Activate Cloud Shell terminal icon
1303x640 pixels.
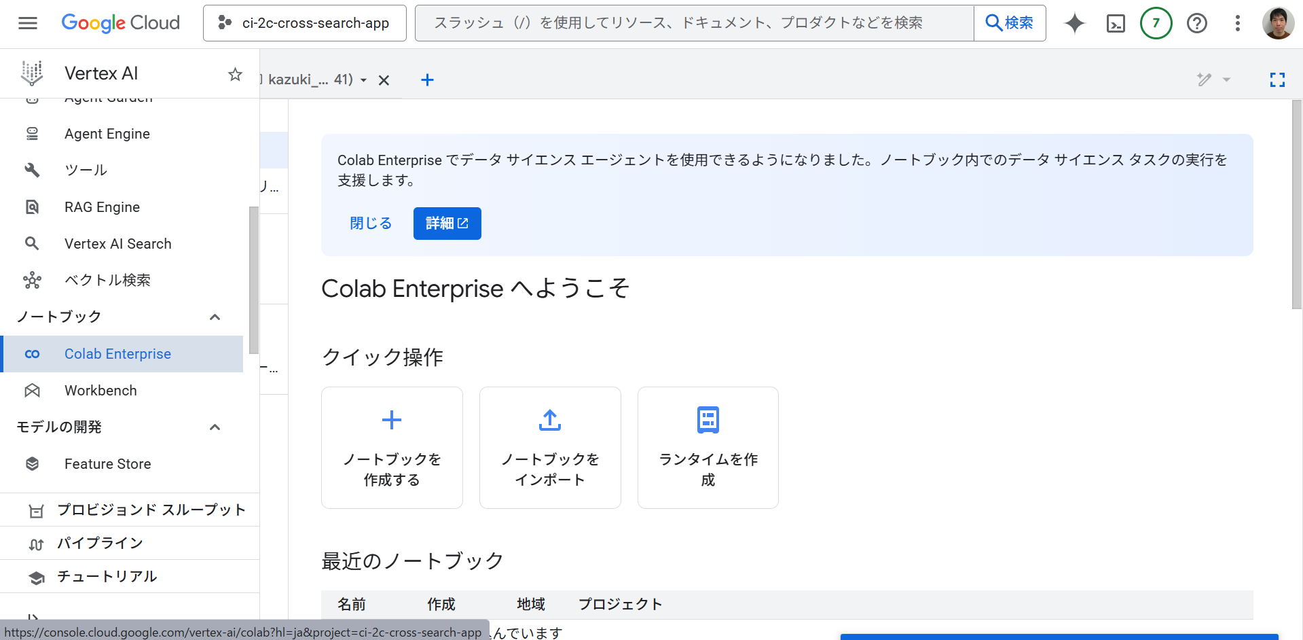click(x=1116, y=23)
